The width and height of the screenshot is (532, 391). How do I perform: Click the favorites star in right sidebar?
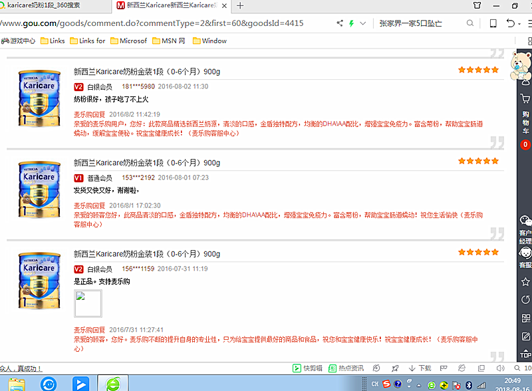pos(525,282)
